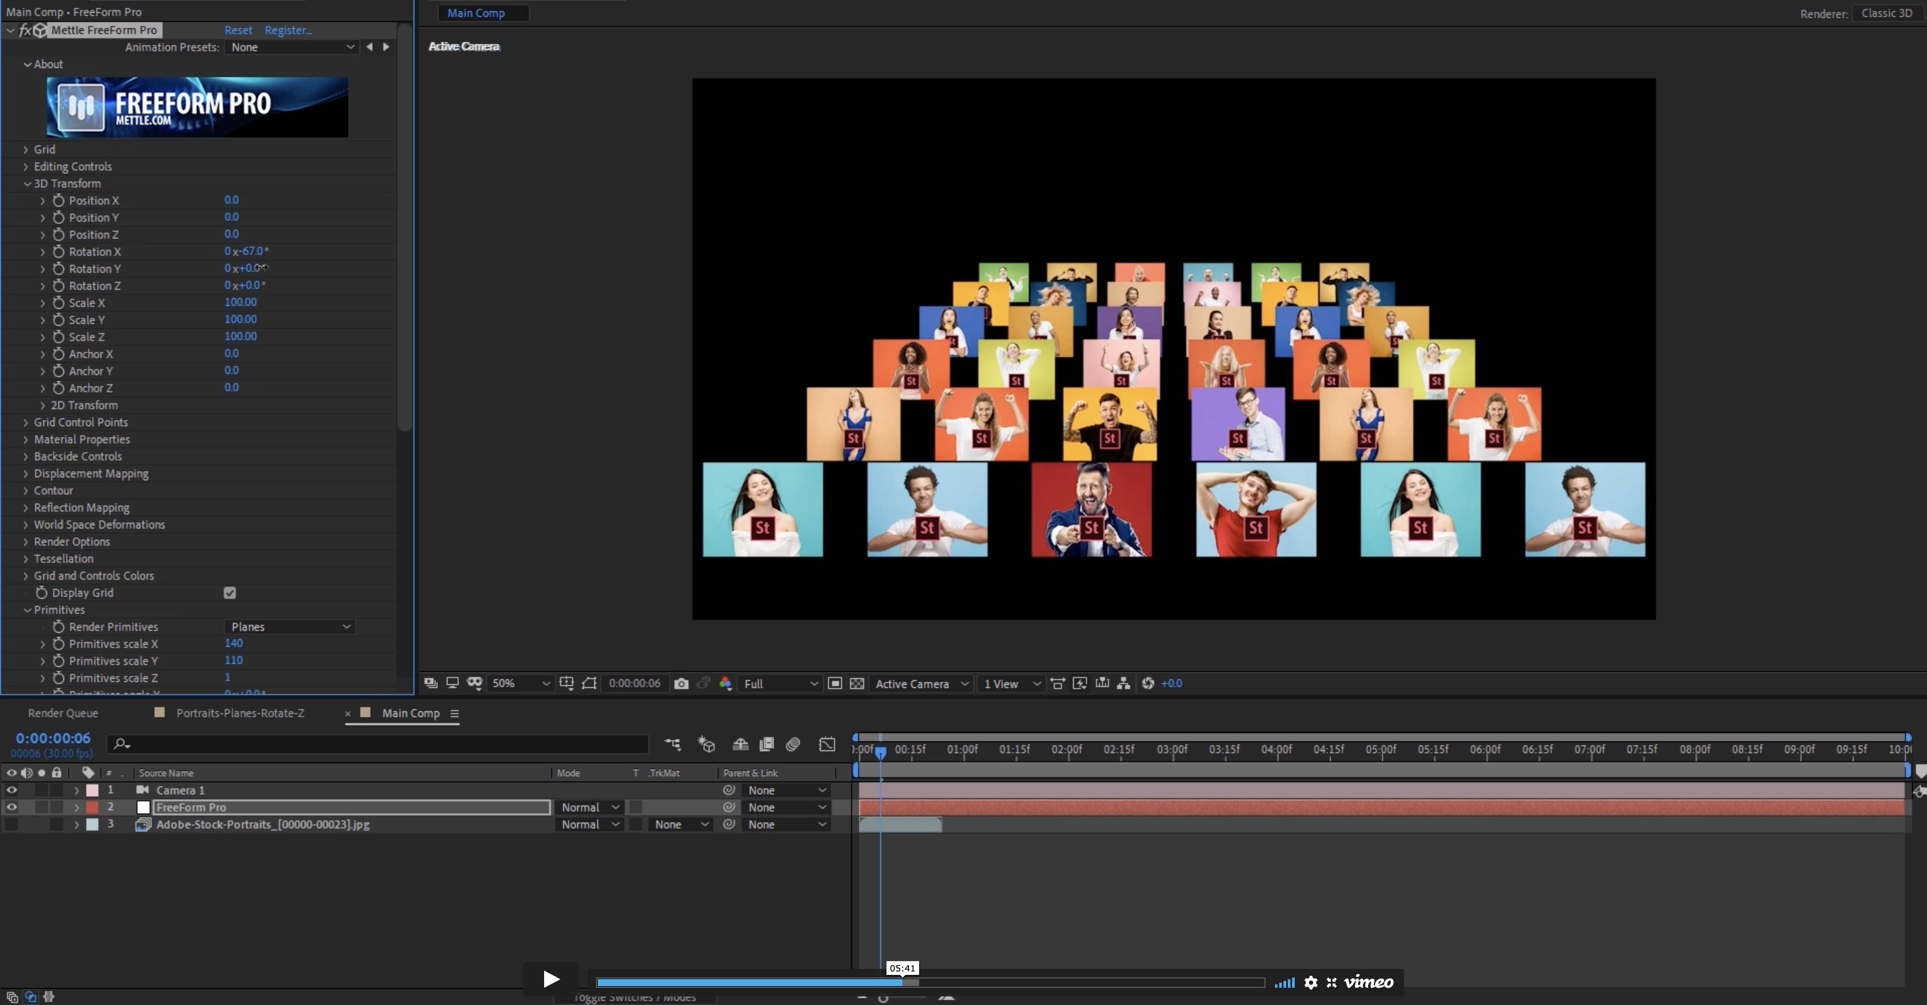Click the previous animation preset arrow
The image size is (1927, 1005).
point(369,47)
